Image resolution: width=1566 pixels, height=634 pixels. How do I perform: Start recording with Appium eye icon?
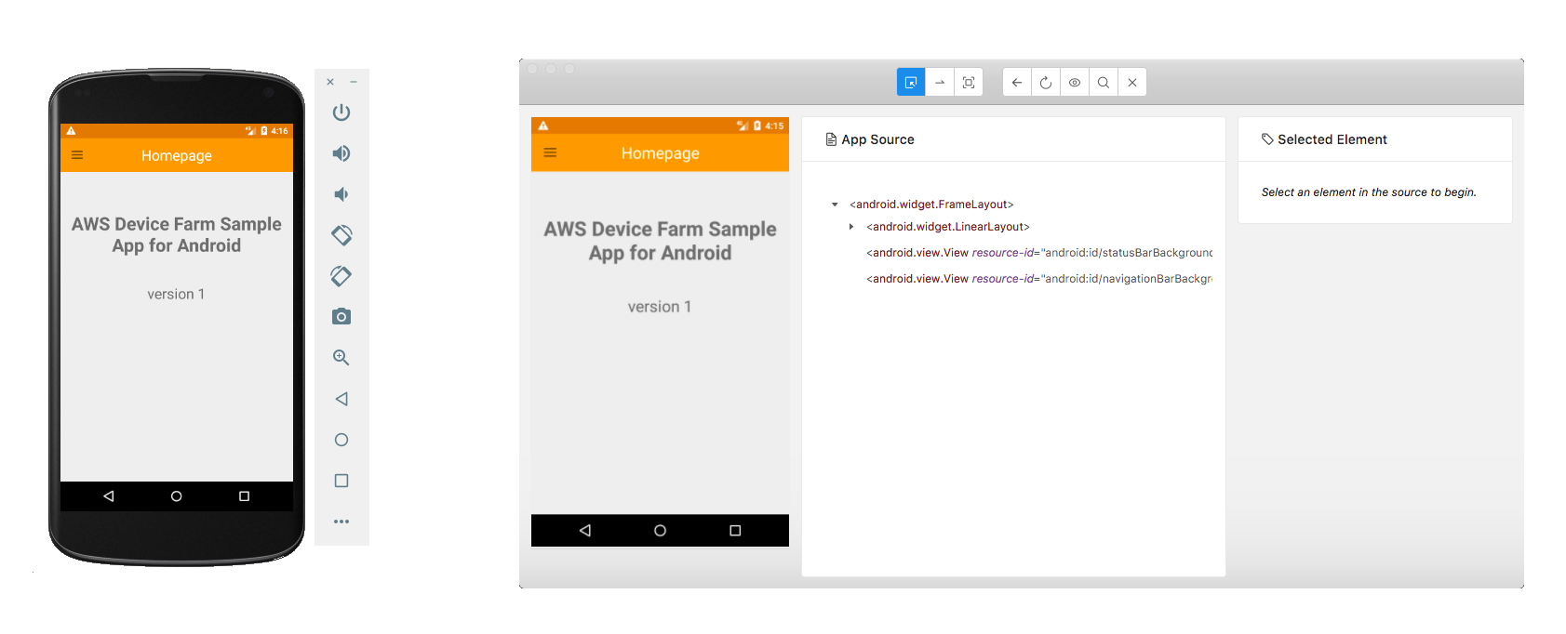tap(1075, 82)
